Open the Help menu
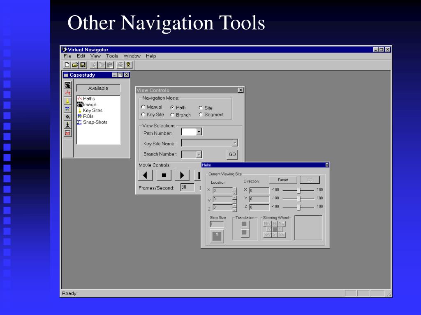Image resolution: width=421 pixels, height=315 pixels. (x=151, y=56)
